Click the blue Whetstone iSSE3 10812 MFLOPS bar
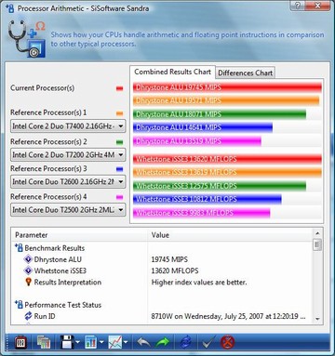Viewport: 335px width, 356px height. point(208,199)
